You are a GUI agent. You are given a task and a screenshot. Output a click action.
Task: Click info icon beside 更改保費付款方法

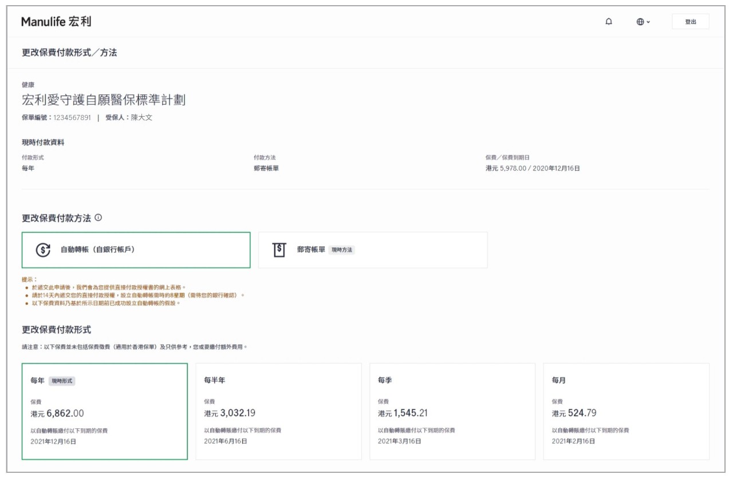click(98, 218)
